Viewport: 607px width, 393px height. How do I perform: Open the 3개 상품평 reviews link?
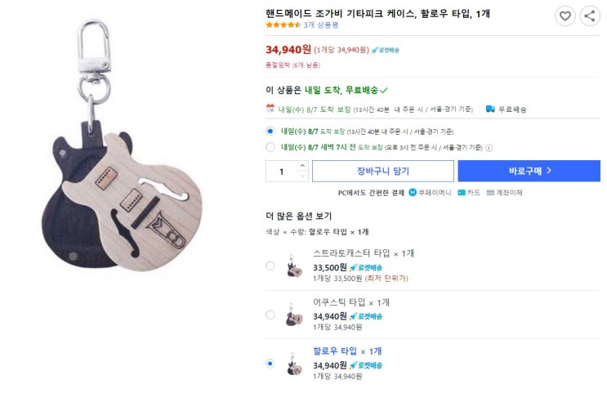coord(320,25)
